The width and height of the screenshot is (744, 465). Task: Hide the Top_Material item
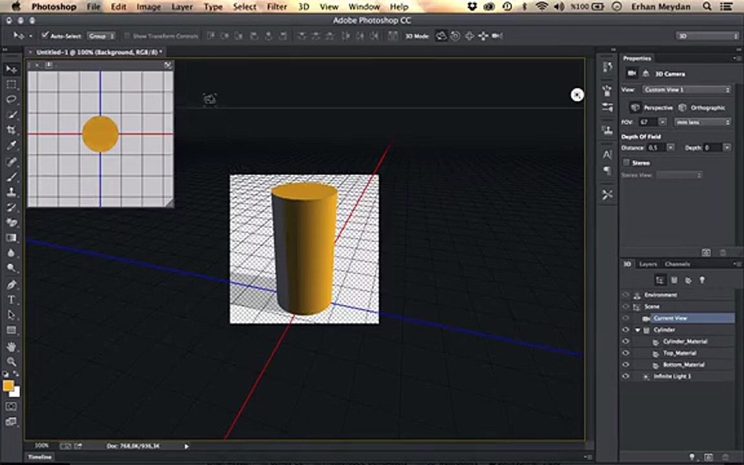pyautogui.click(x=625, y=353)
